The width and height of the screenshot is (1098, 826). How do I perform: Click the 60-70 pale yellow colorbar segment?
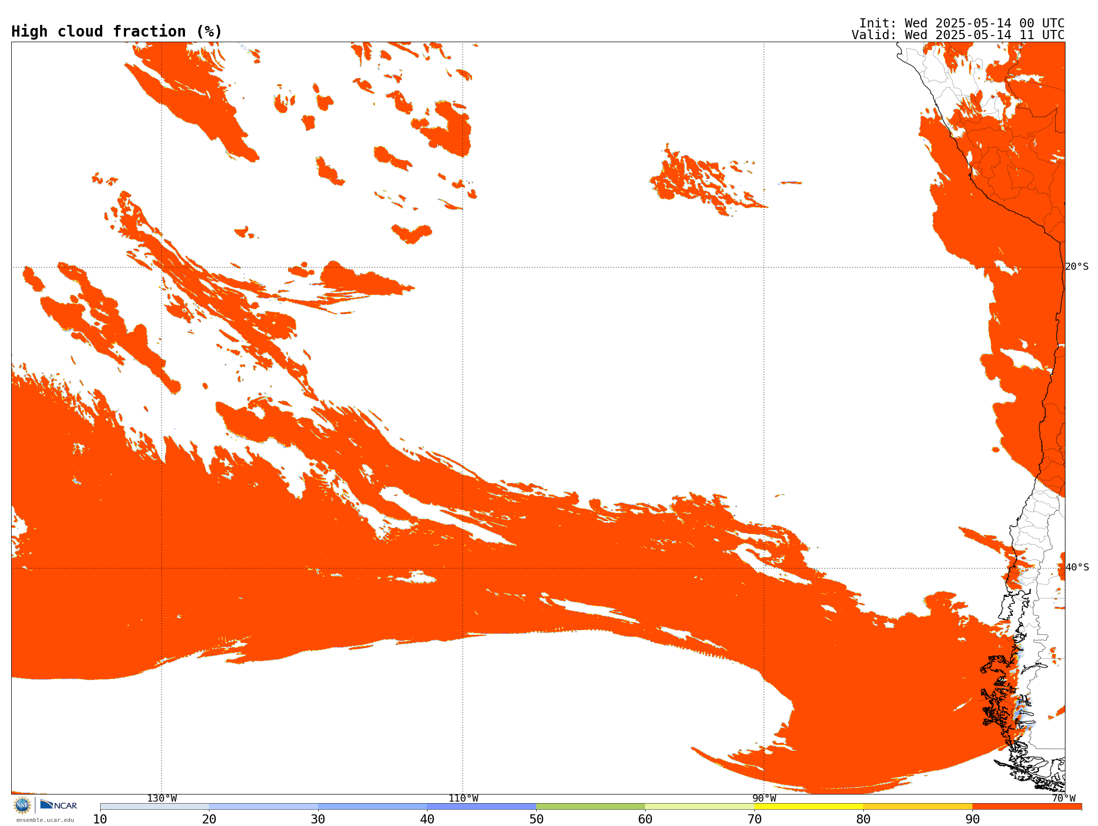tap(699, 807)
